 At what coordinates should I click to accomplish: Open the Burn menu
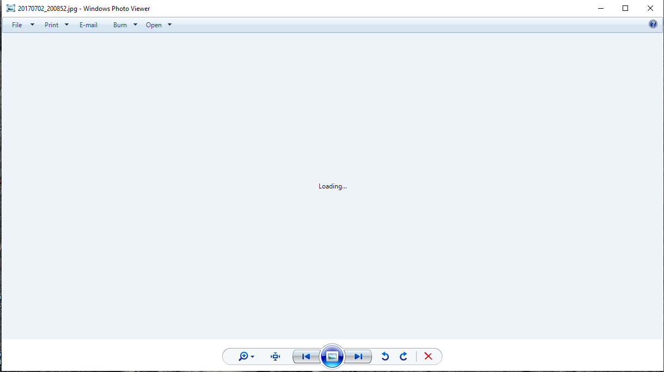pos(120,25)
